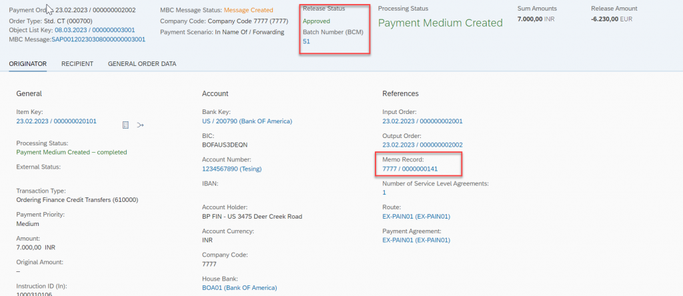Image resolution: width=683 pixels, height=296 pixels.
Task: Open the GENERAL ORDER DATA tab
Action: tap(142, 64)
